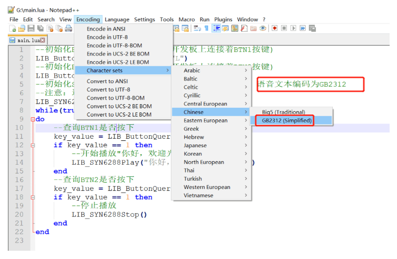Image resolution: width=397 pixels, height=259 pixels.
Task: Select Encode in UTF-8
Action: [123, 37]
